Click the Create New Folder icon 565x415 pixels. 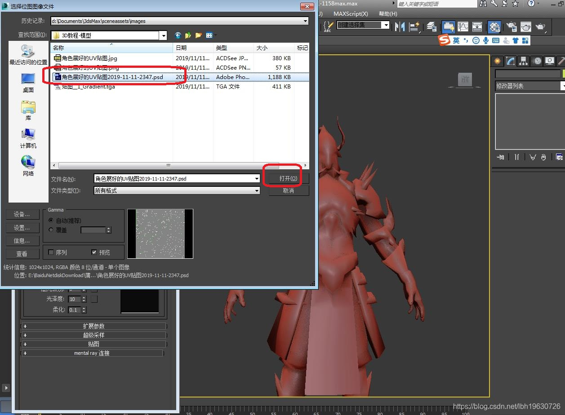coord(198,35)
